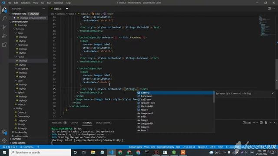Click the Windows search box

pos(40,152)
